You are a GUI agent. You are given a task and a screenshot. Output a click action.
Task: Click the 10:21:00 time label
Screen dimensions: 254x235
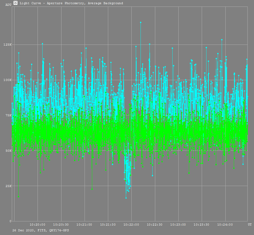coord(84,225)
